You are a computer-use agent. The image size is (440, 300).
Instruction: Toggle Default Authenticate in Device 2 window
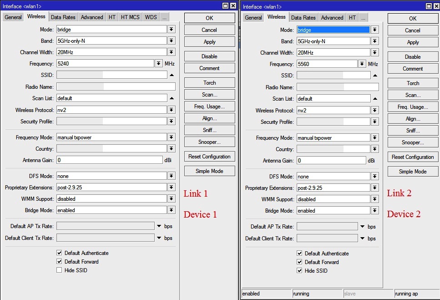[x=299, y=254]
